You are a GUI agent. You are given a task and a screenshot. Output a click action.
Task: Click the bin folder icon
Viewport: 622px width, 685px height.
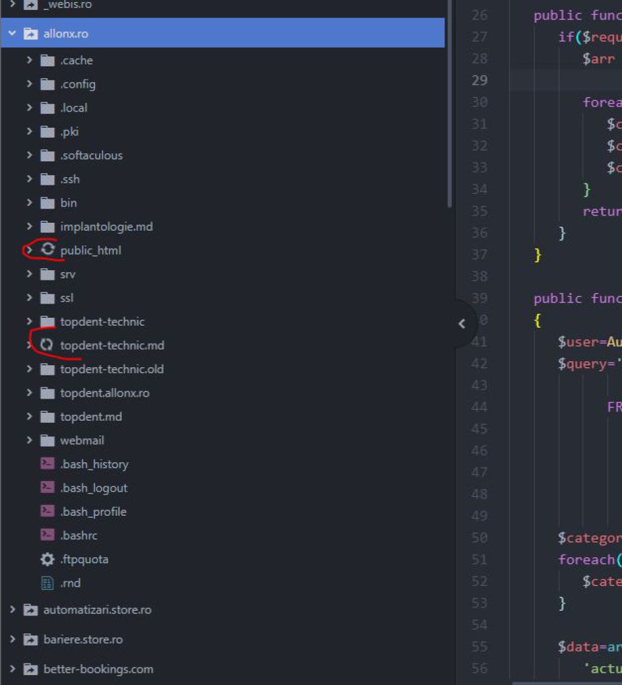[48, 203]
